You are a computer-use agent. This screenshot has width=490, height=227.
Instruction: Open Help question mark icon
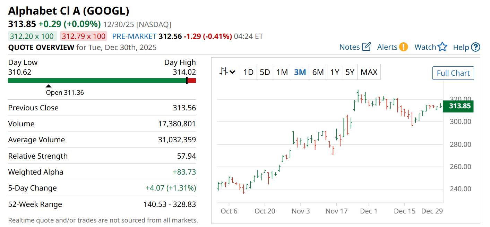[x=475, y=47]
